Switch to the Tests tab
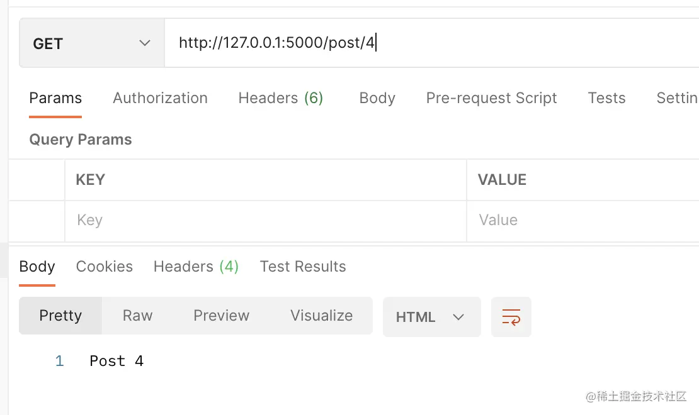Image resolution: width=699 pixels, height=415 pixels. pos(606,98)
